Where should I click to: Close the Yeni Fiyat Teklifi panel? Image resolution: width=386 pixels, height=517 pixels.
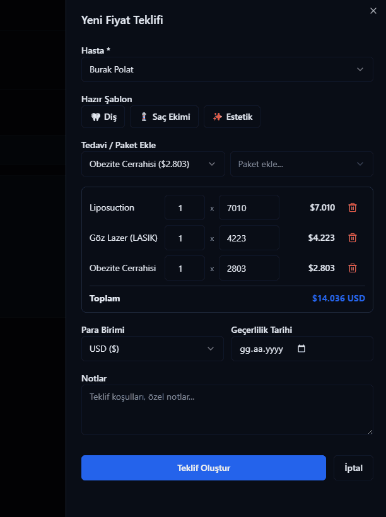pyautogui.click(x=373, y=11)
